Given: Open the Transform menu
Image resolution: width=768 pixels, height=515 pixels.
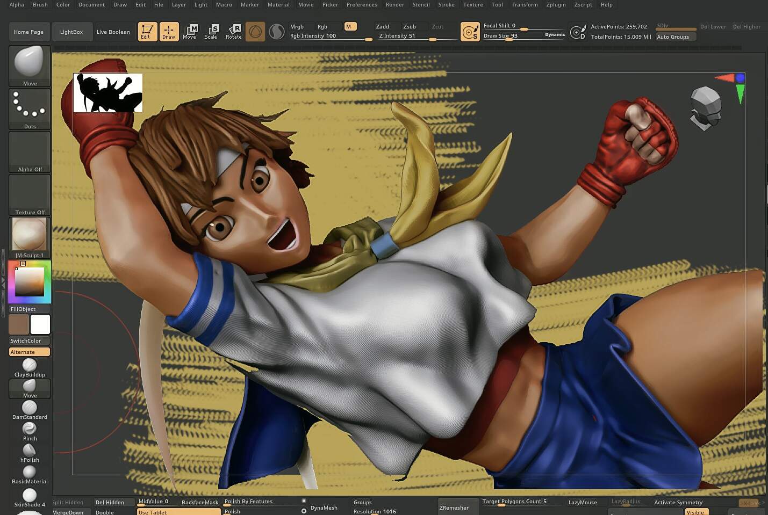Looking at the screenshot, I should pos(525,5).
